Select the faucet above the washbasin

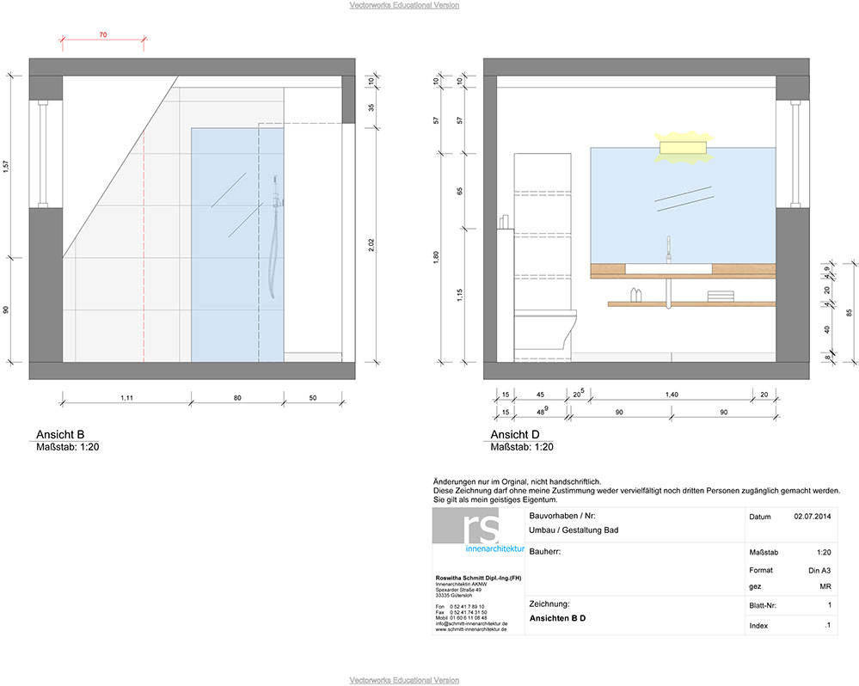pyautogui.click(x=667, y=250)
